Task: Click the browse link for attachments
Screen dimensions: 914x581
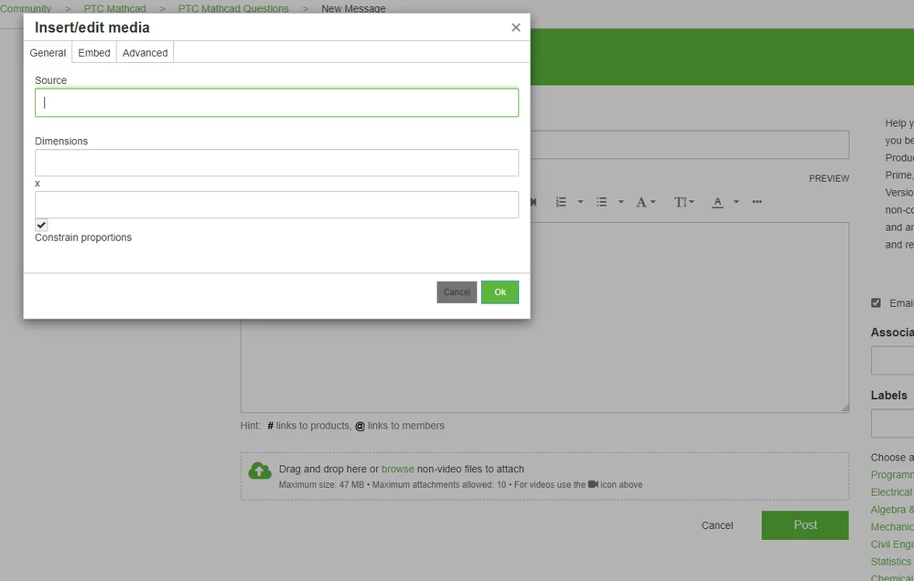Action: 398,469
